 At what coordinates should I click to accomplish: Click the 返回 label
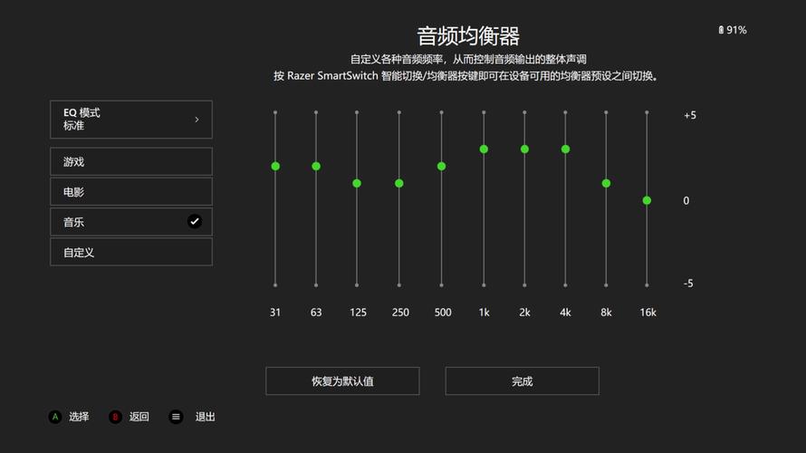[139, 417]
